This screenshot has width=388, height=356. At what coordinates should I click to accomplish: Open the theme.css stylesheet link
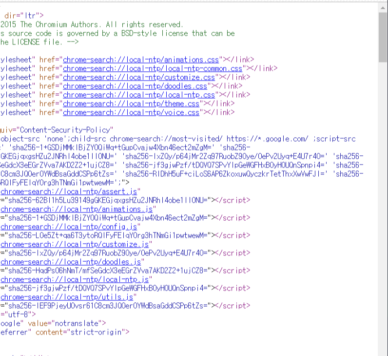(x=131, y=104)
